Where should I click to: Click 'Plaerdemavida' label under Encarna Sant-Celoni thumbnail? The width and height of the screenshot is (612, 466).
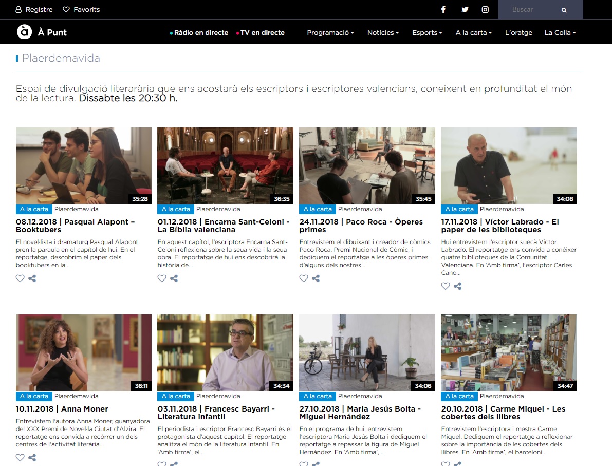pyautogui.click(x=218, y=209)
